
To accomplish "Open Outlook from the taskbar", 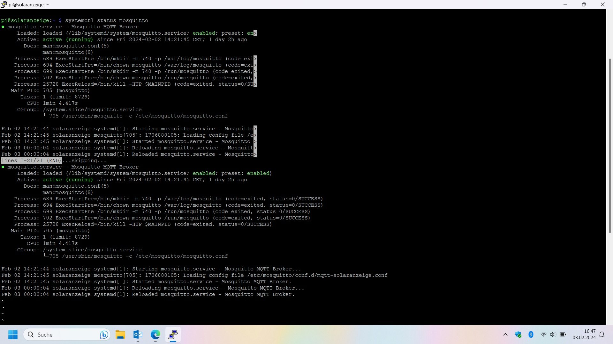I will (x=138, y=334).
